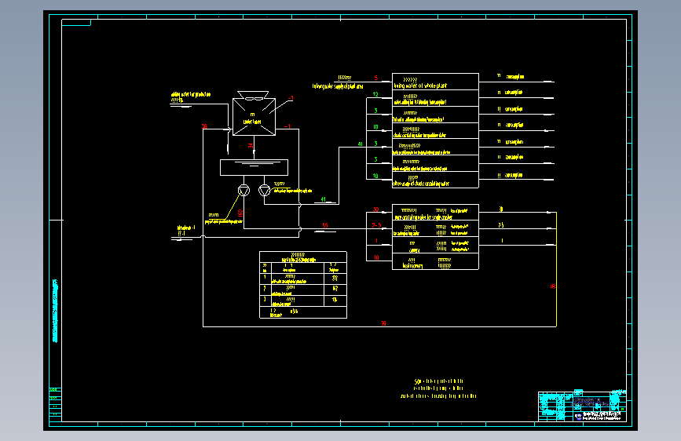Screen dimensions: 681x441
Task: Click the cooling water tower symbol
Action: pos(254,114)
